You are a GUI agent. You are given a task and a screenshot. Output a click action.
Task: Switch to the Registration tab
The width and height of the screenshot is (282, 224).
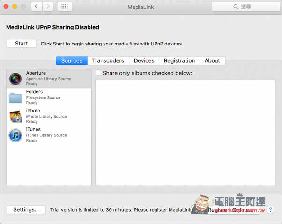click(x=179, y=60)
